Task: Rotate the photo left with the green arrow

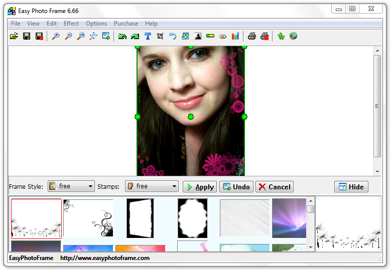Action: [x=122, y=37]
